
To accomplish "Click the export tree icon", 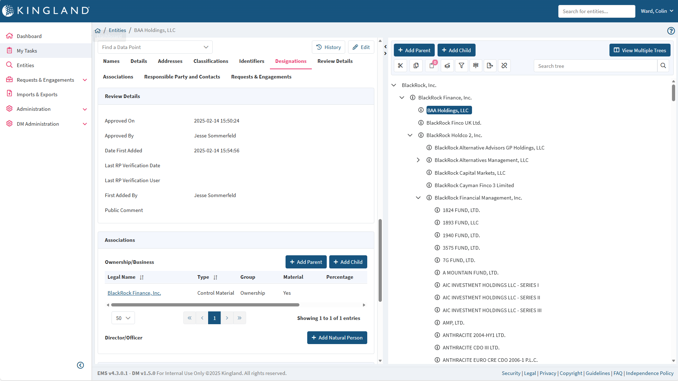I will click(490, 66).
